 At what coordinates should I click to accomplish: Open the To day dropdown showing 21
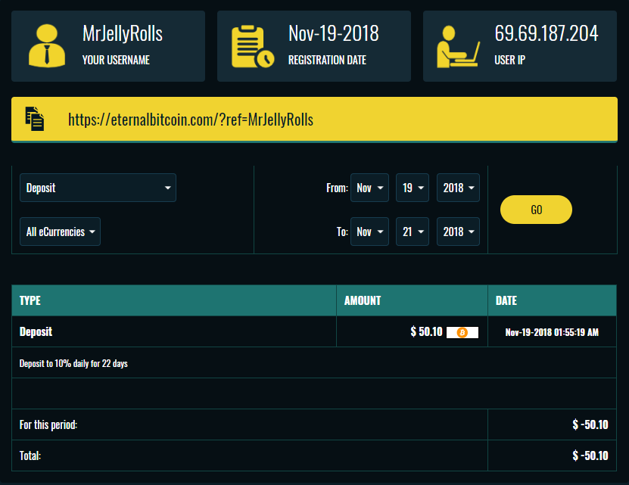(413, 232)
